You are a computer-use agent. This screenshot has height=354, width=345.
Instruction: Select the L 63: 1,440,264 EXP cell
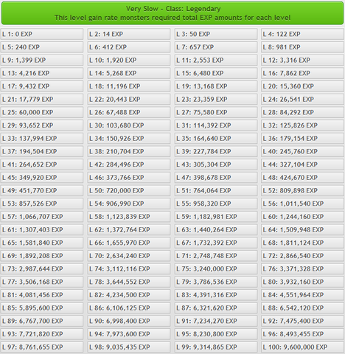tap(216, 229)
